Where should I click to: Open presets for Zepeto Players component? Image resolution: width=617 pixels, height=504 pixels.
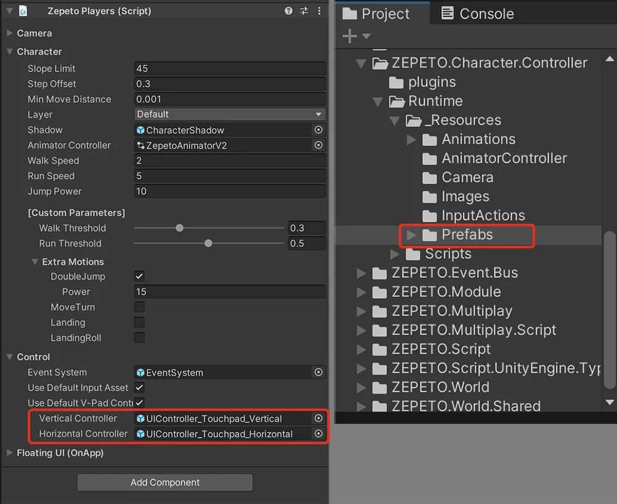[304, 11]
